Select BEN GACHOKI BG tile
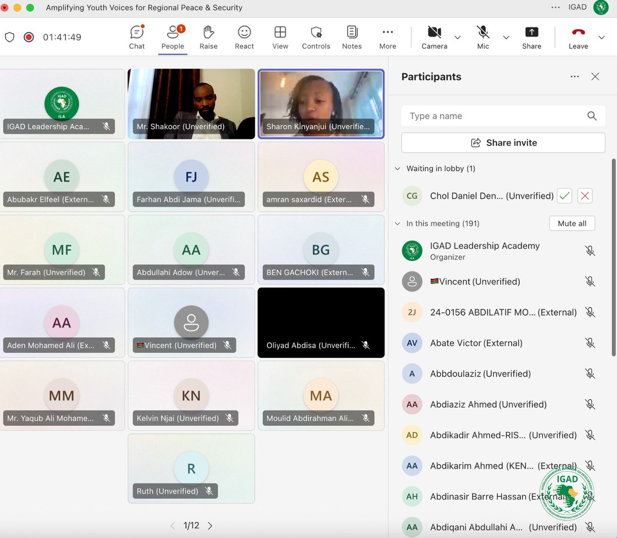This screenshot has width=617, height=538. (x=321, y=250)
